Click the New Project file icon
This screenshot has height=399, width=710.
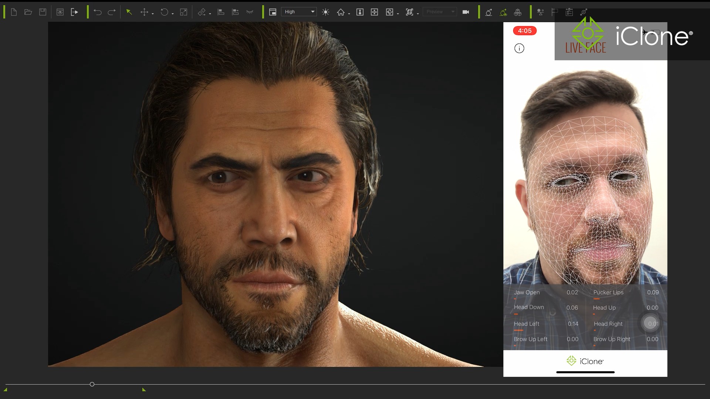[x=14, y=12]
